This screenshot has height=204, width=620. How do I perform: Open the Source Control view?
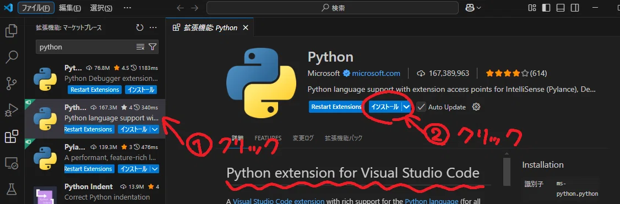(11, 84)
